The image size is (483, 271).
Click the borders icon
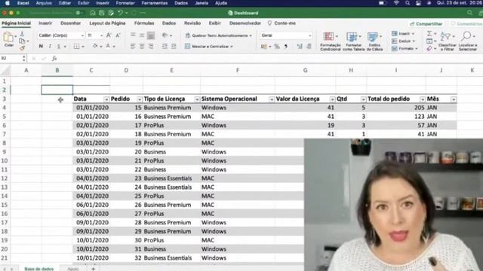(76, 47)
